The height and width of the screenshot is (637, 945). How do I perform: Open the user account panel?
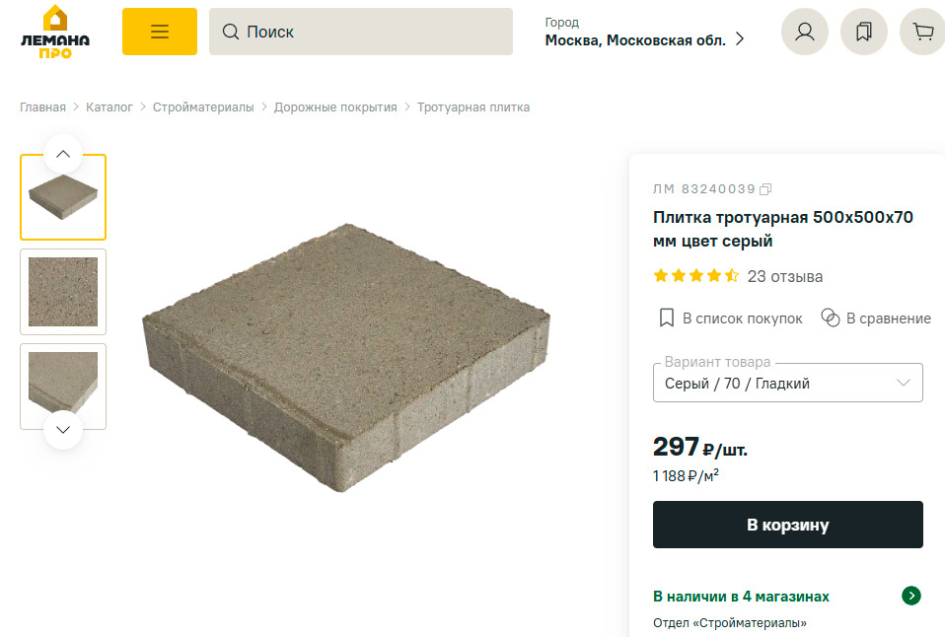(804, 31)
